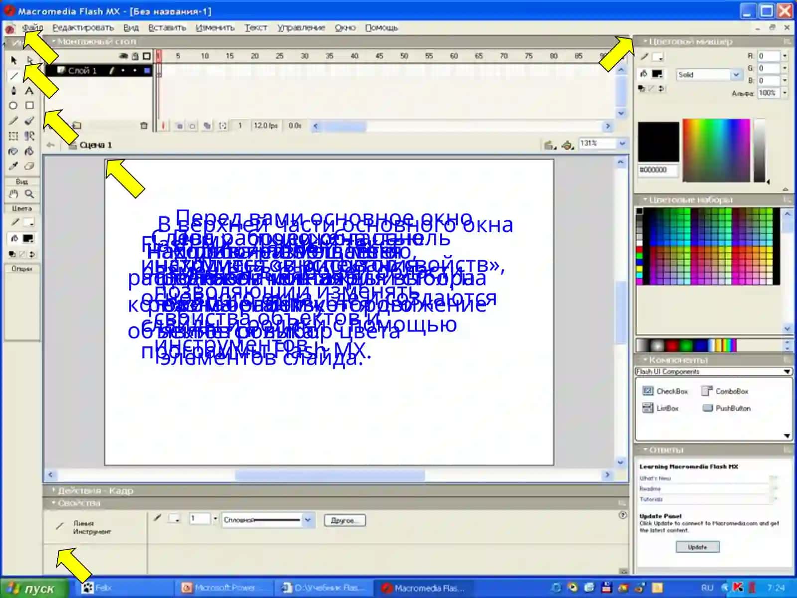Open the Tutorials link in Answers panel
This screenshot has width=797, height=598.
click(x=651, y=499)
